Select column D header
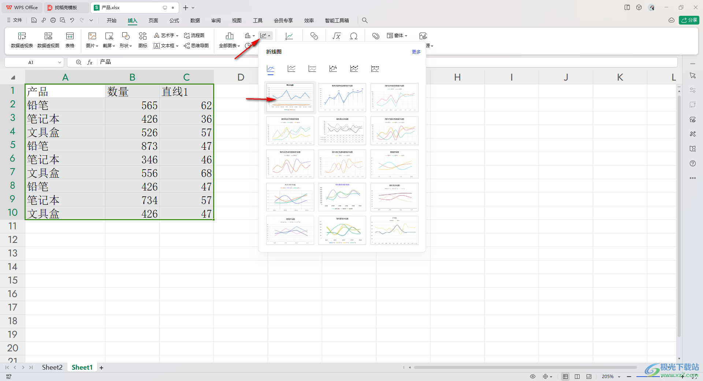The image size is (703, 381). coord(241,77)
